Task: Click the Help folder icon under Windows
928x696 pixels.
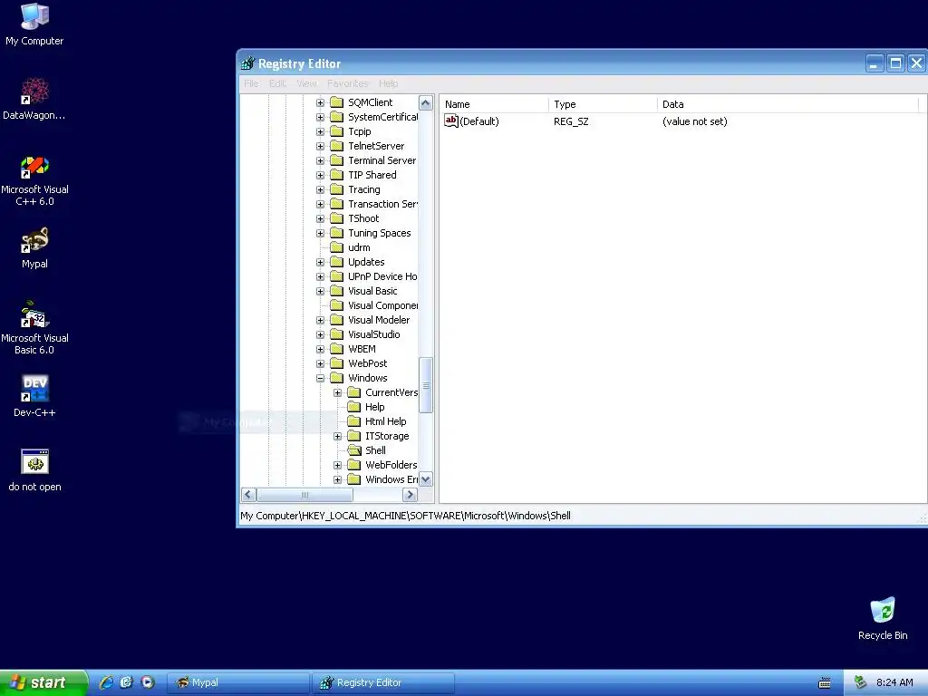Action: [x=354, y=407]
